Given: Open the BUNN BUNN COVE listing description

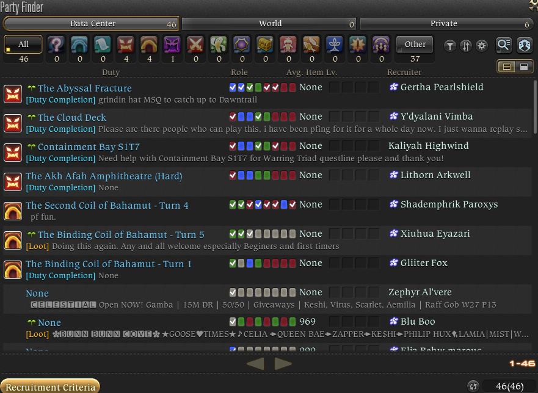Looking at the screenshot, I should [278, 334].
